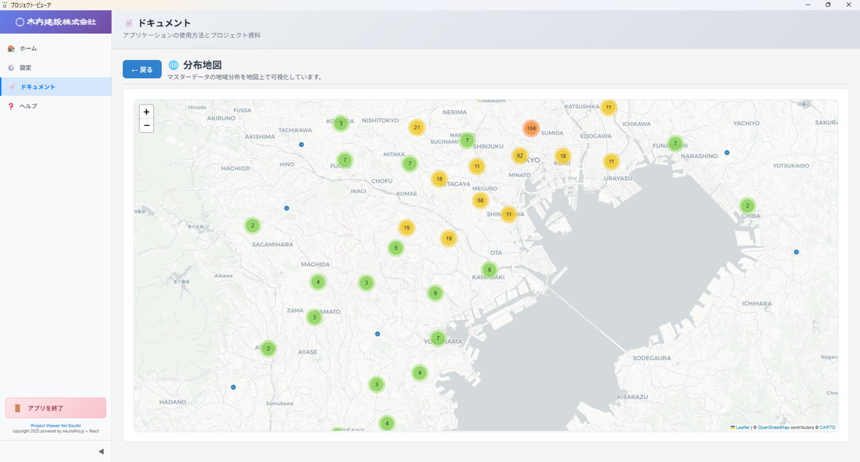Click the orange cluster marker 104

531,129
